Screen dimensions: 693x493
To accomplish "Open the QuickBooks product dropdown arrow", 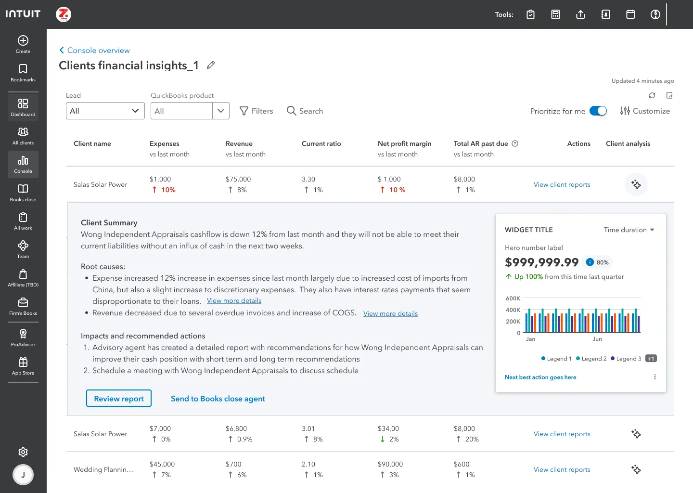I will click(221, 111).
